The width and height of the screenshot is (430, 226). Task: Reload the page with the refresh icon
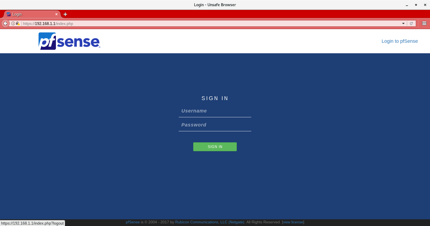click(x=411, y=23)
